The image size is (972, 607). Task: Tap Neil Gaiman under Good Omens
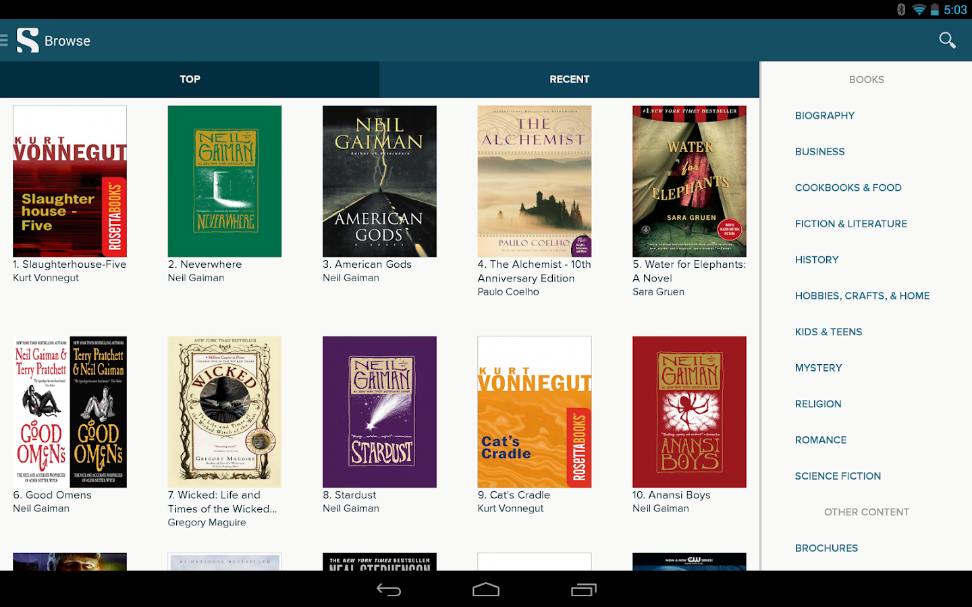[x=41, y=509]
